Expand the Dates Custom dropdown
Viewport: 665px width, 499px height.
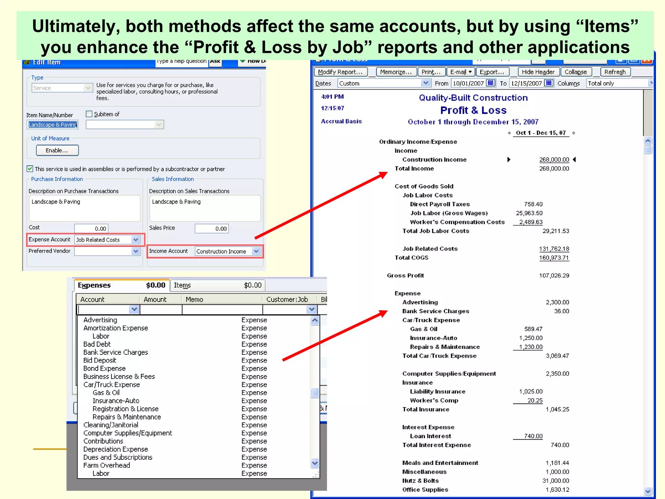pos(425,83)
